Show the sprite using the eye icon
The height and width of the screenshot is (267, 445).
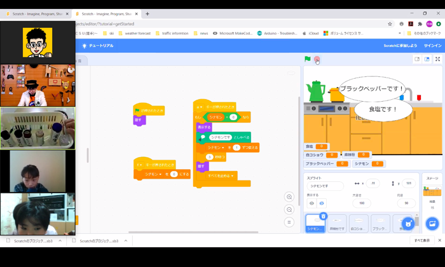(311, 203)
